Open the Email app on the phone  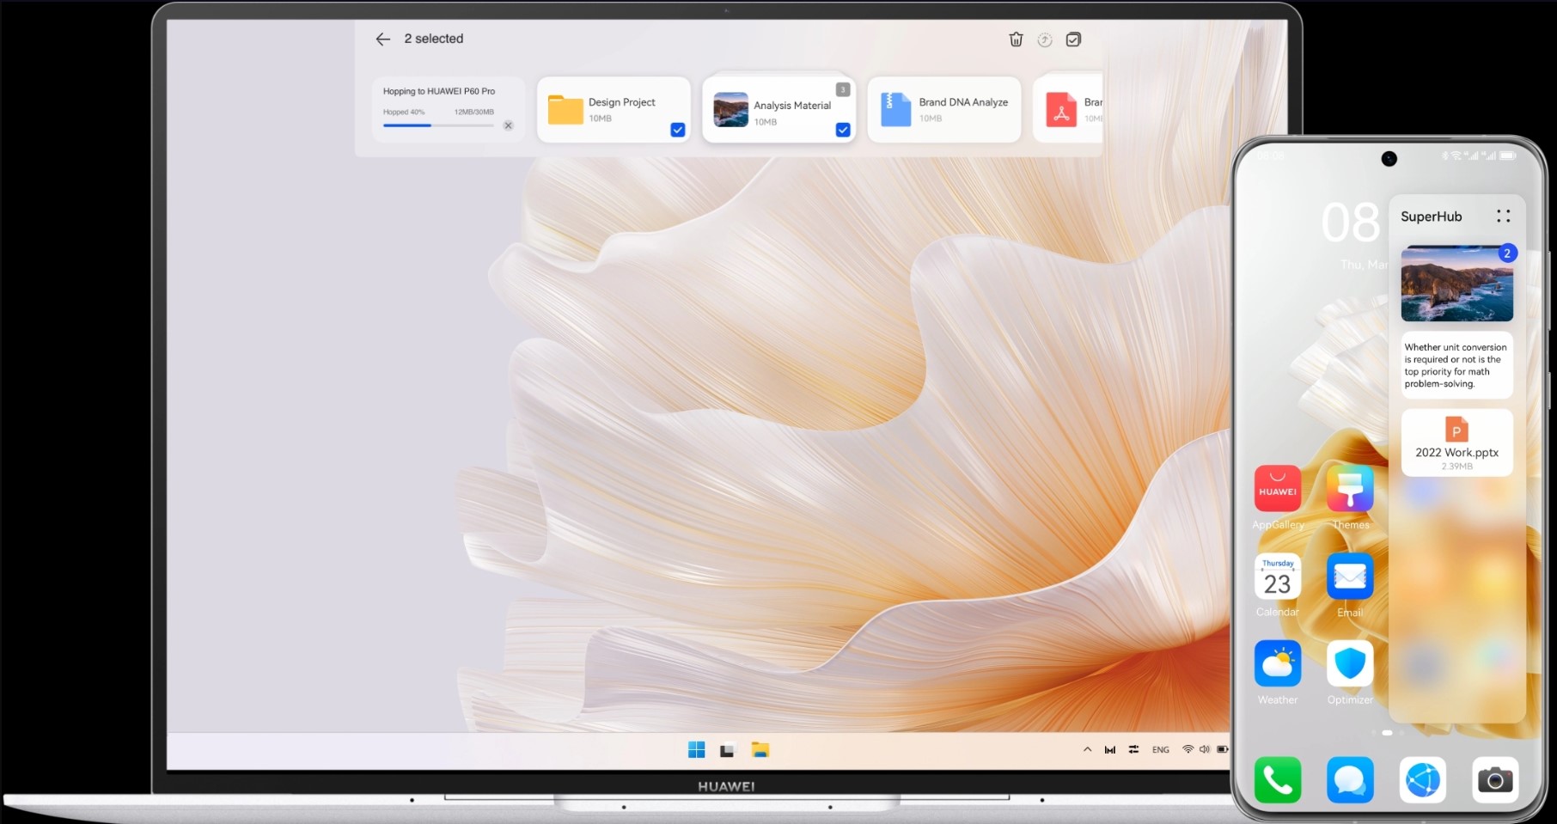point(1350,577)
